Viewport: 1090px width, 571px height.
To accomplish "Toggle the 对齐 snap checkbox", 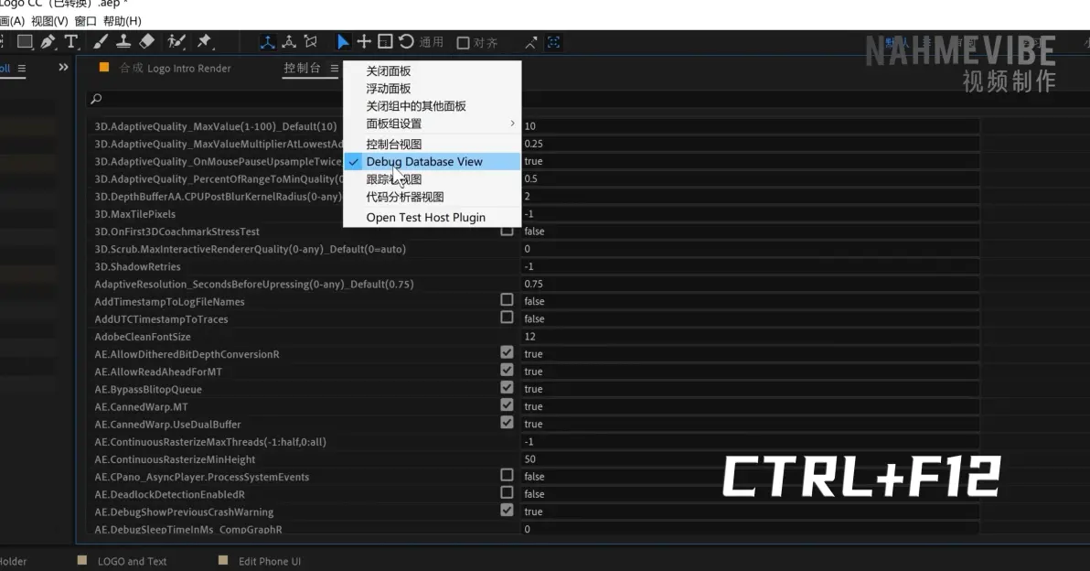I will [463, 41].
